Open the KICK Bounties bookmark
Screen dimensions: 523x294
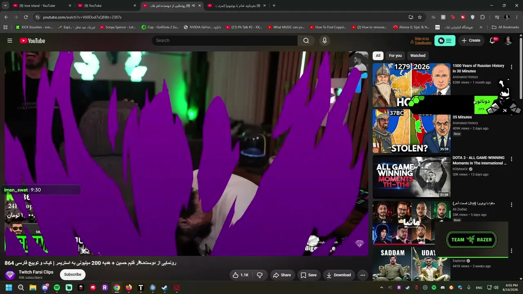pyautogui.click(x=34, y=27)
